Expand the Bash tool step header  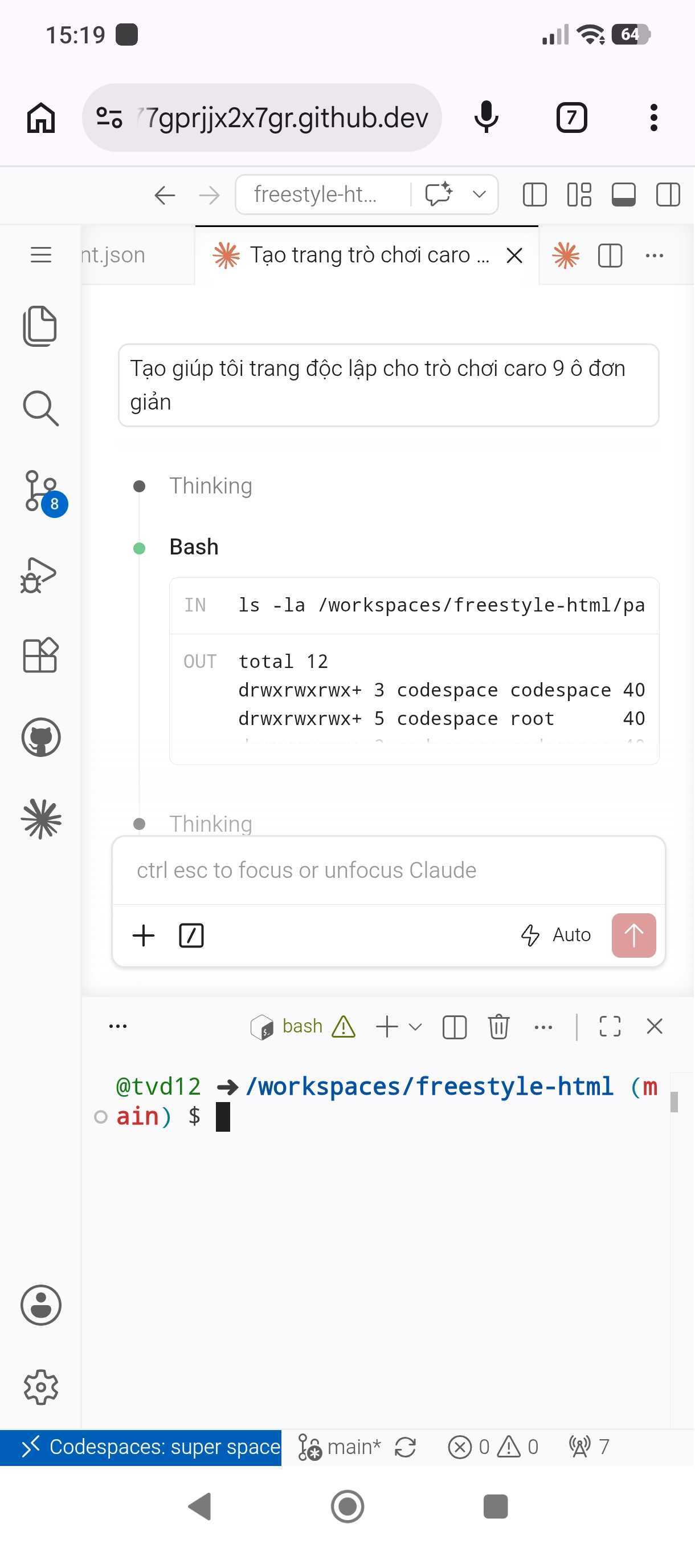click(194, 547)
